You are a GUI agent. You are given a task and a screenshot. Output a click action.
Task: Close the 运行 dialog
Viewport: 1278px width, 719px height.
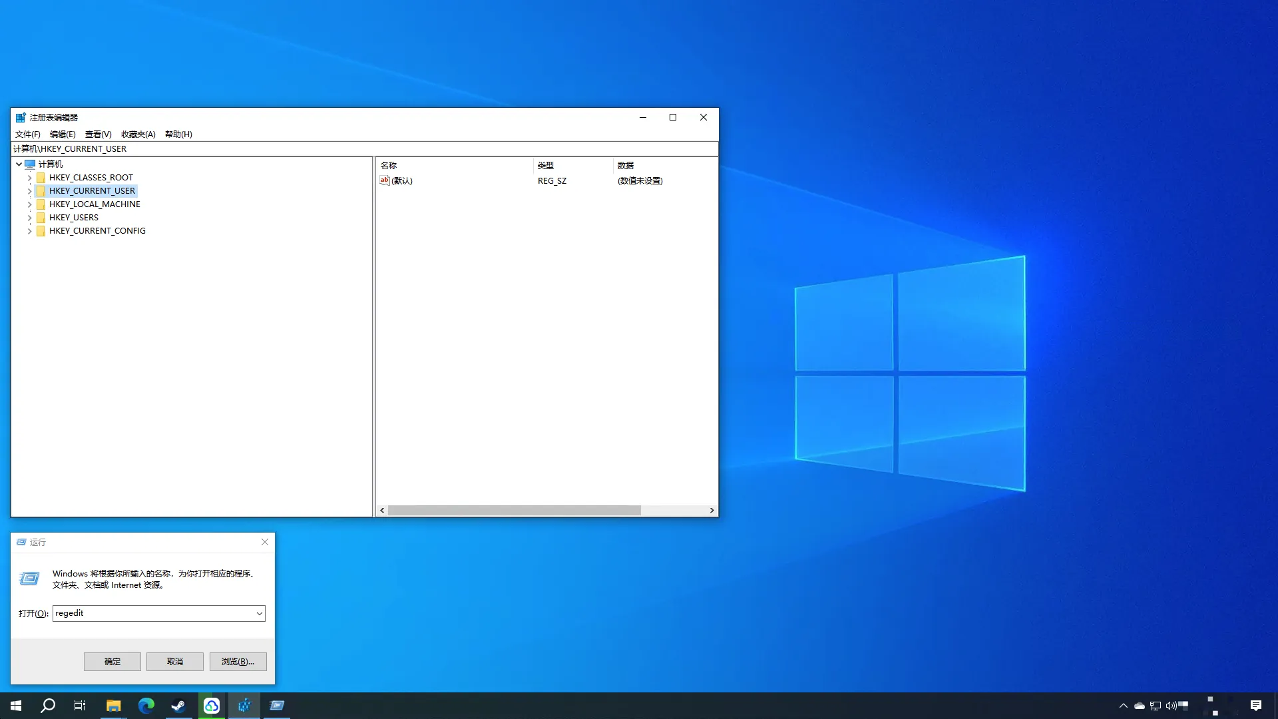265,542
